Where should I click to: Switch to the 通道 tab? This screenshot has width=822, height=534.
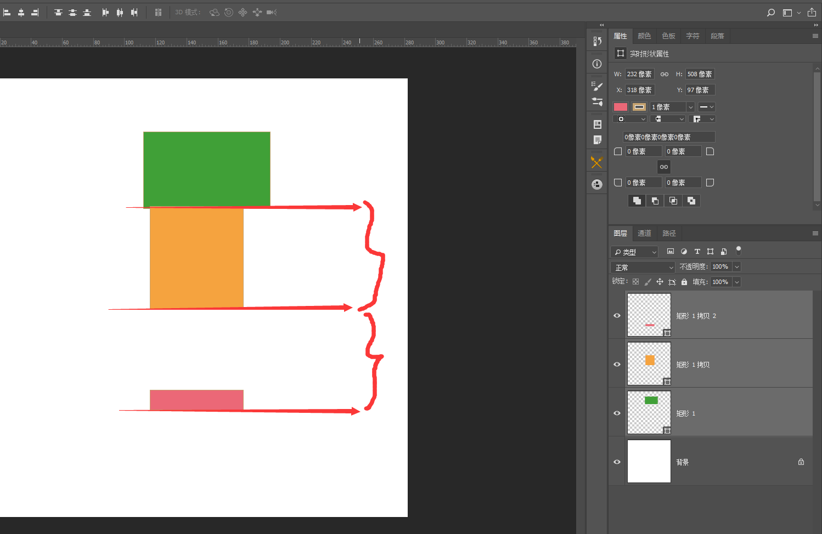click(644, 233)
